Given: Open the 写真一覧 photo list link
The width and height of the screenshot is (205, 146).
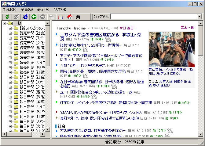Looking at the screenshot, I should [x=187, y=28].
